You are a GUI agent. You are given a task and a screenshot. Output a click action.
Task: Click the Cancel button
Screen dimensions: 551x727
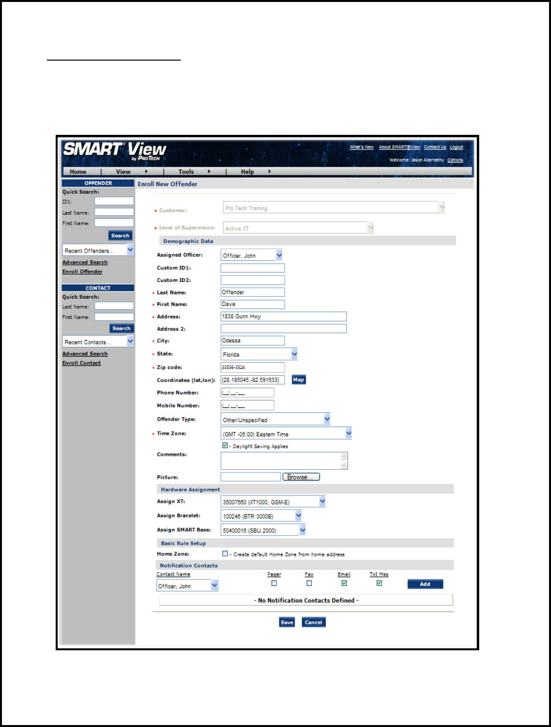[x=314, y=622]
